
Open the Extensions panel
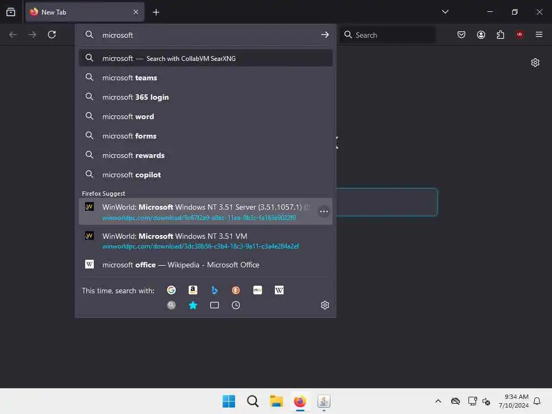[501, 34]
